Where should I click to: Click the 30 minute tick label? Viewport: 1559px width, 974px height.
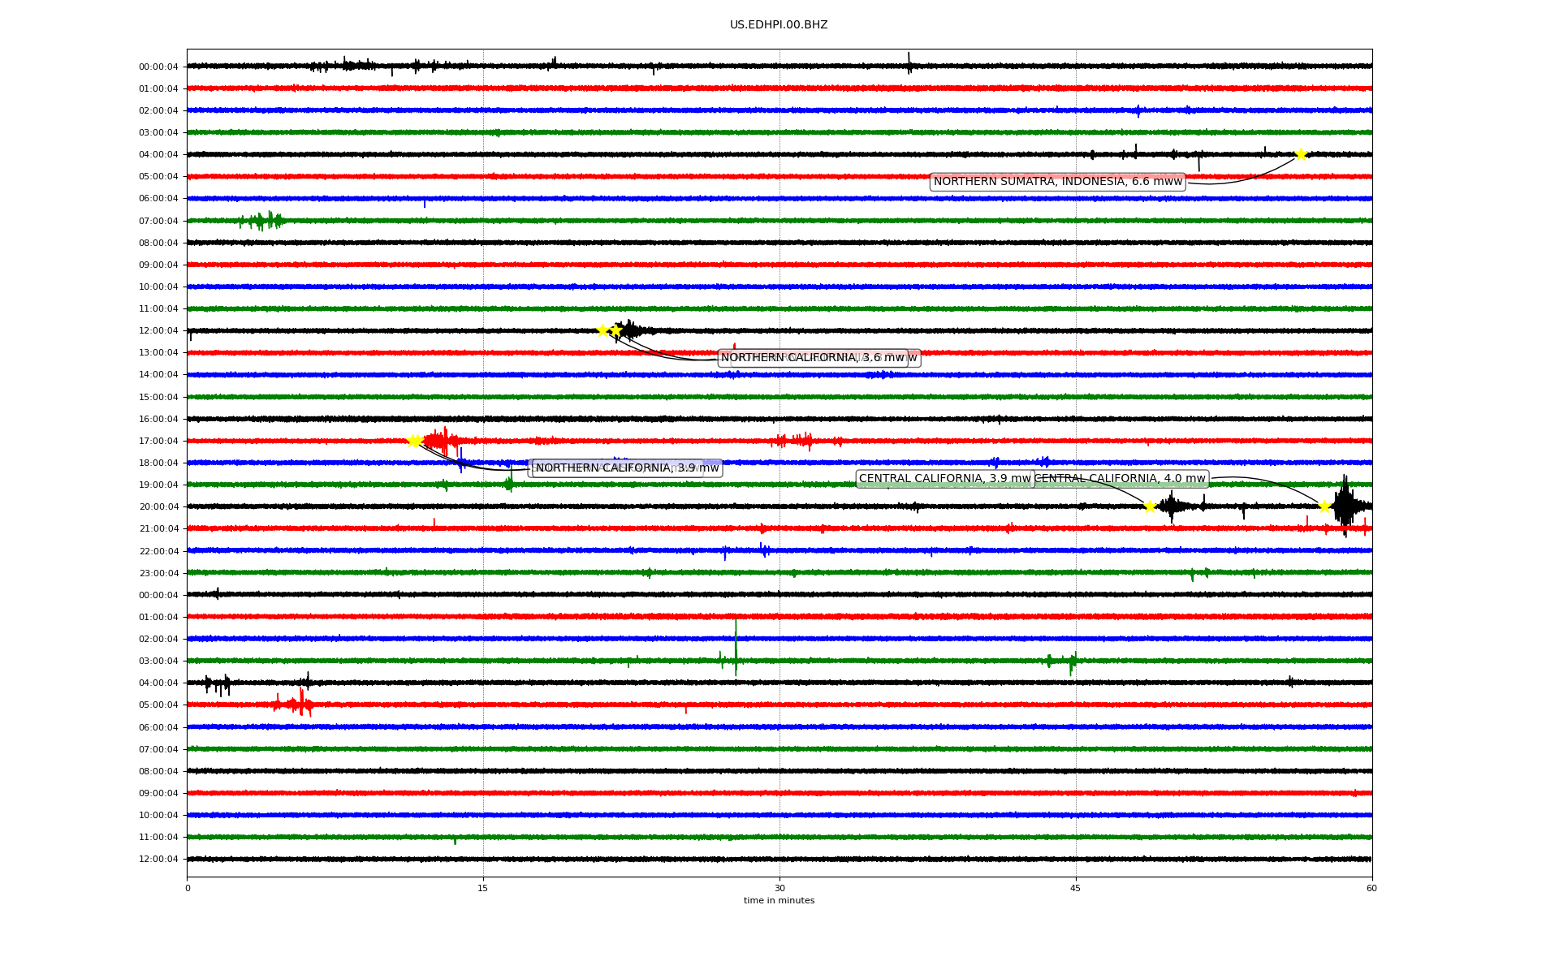tap(779, 888)
